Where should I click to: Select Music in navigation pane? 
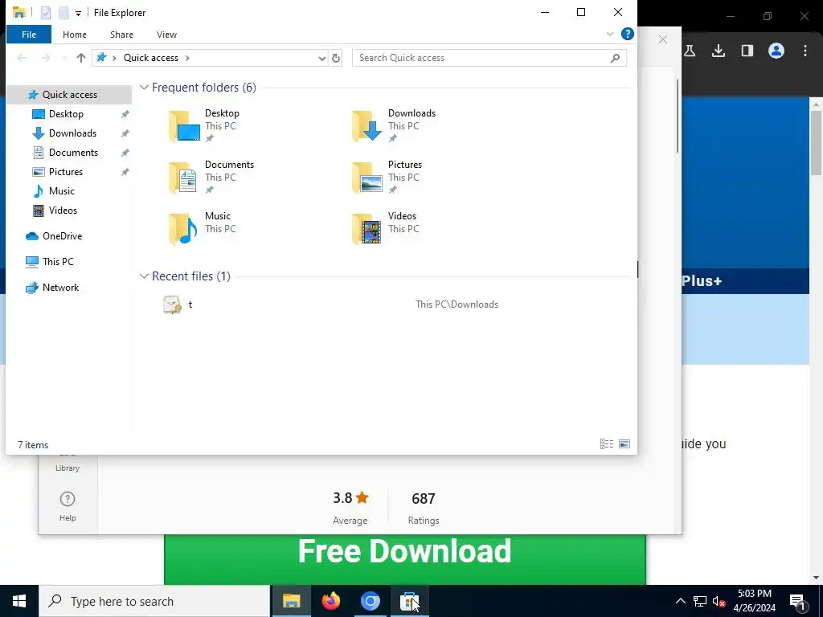click(x=61, y=191)
